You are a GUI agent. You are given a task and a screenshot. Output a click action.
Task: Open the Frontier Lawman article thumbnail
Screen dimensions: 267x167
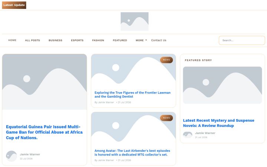coord(133,71)
